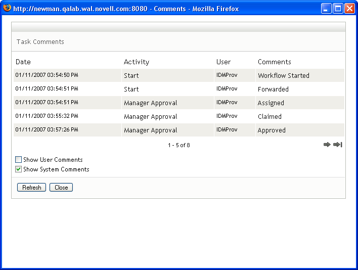Click the '1 - 5 of 8' pagination text
This screenshot has height=270, width=358.
tap(179, 146)
